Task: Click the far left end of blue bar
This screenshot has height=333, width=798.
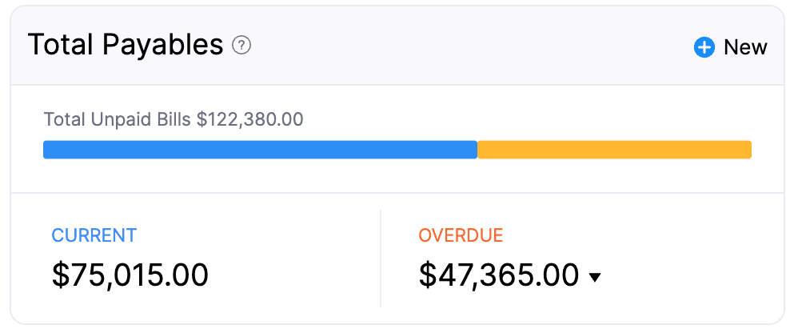Action: point(47,150)
